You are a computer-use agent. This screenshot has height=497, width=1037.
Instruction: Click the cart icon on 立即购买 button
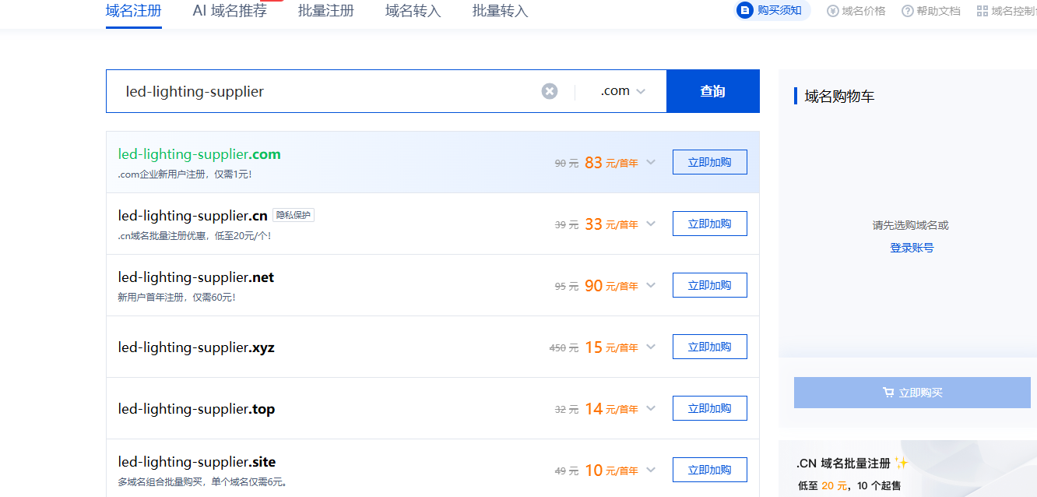point(888,393)
